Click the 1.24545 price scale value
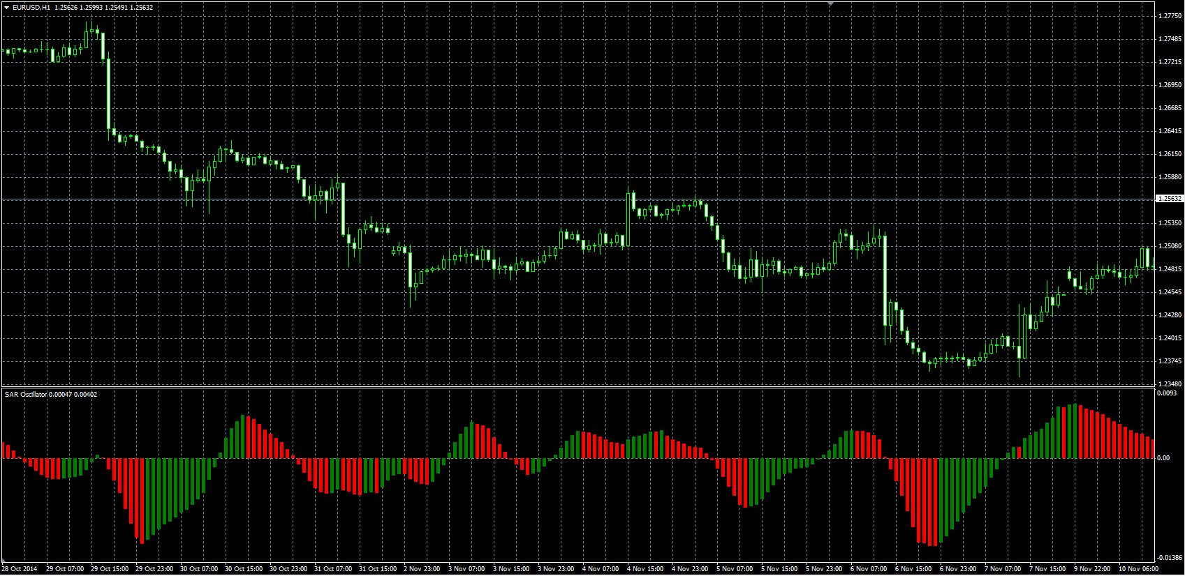The image size is (1185, 576). click(1170, 292)
